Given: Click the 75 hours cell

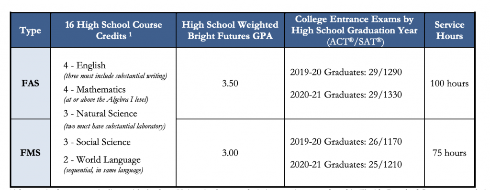Looking at the screenshot, I should tap(449, 153).
